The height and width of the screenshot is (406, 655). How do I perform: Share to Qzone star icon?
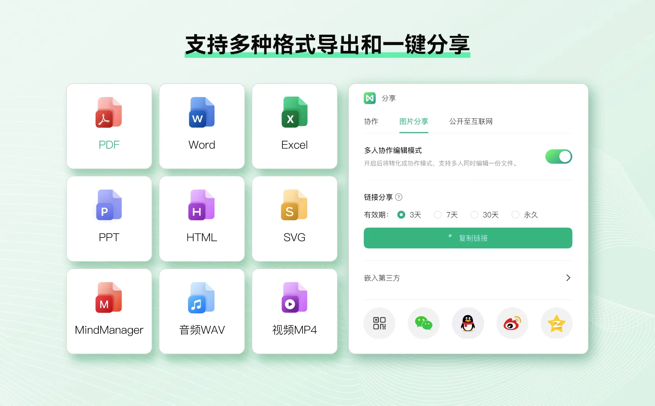pyautogui.click(x=557, y=323)
